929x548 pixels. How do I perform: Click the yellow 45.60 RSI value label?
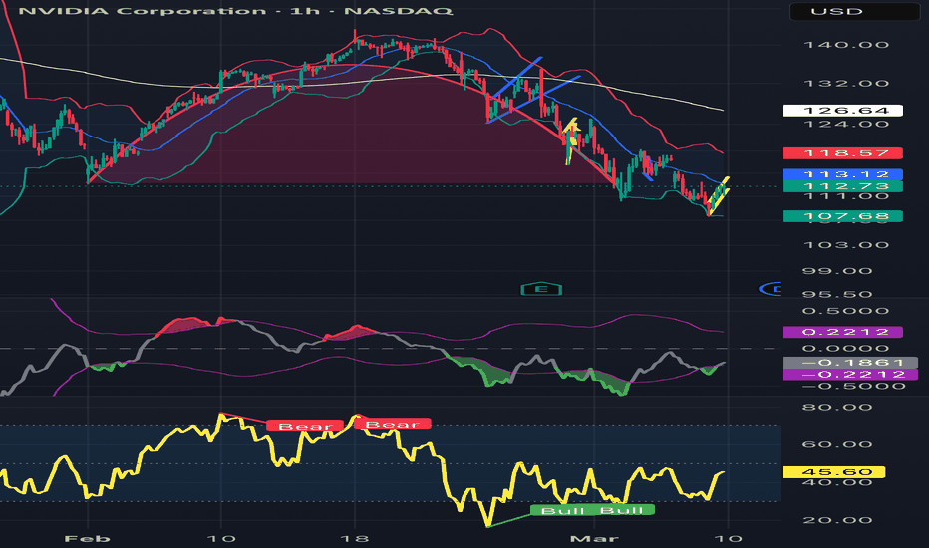click(834, 472)
